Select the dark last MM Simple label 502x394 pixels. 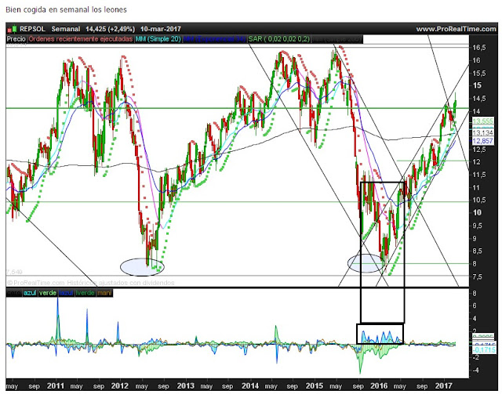pyautogui.click(x=336, y=39)
